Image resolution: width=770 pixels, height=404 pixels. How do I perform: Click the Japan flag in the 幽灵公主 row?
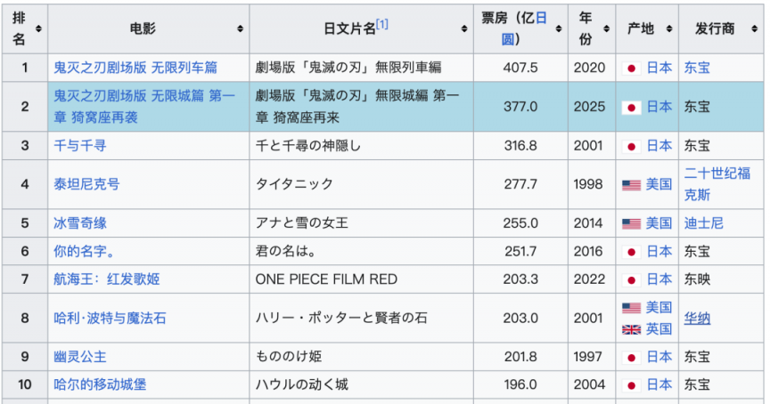click(631, 357)
